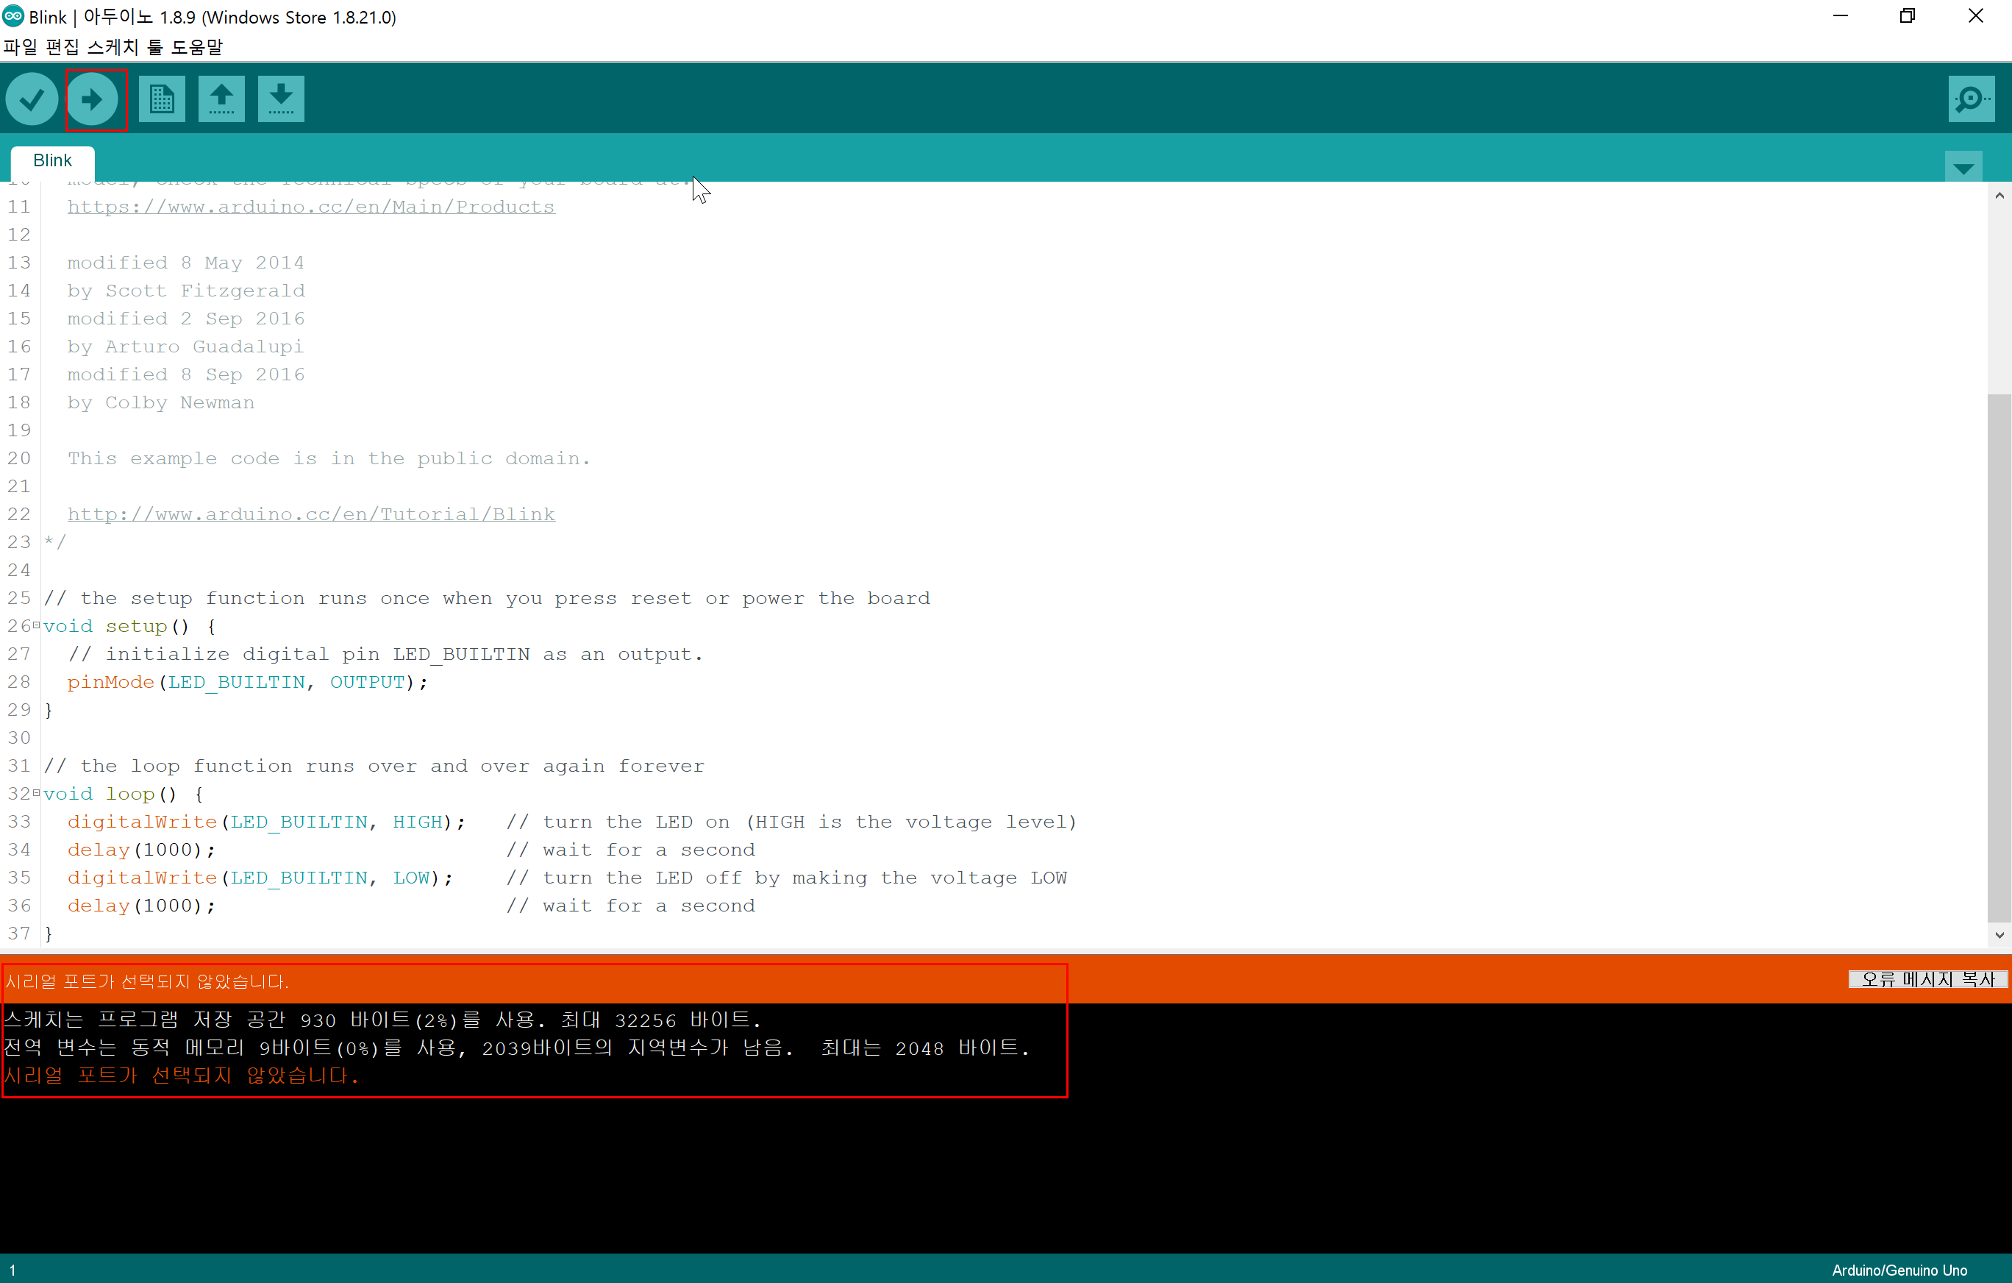Click the Save sketch down-arrow icon
This screenshot has width=2012, height=1283.
click(x=281, y=99)
